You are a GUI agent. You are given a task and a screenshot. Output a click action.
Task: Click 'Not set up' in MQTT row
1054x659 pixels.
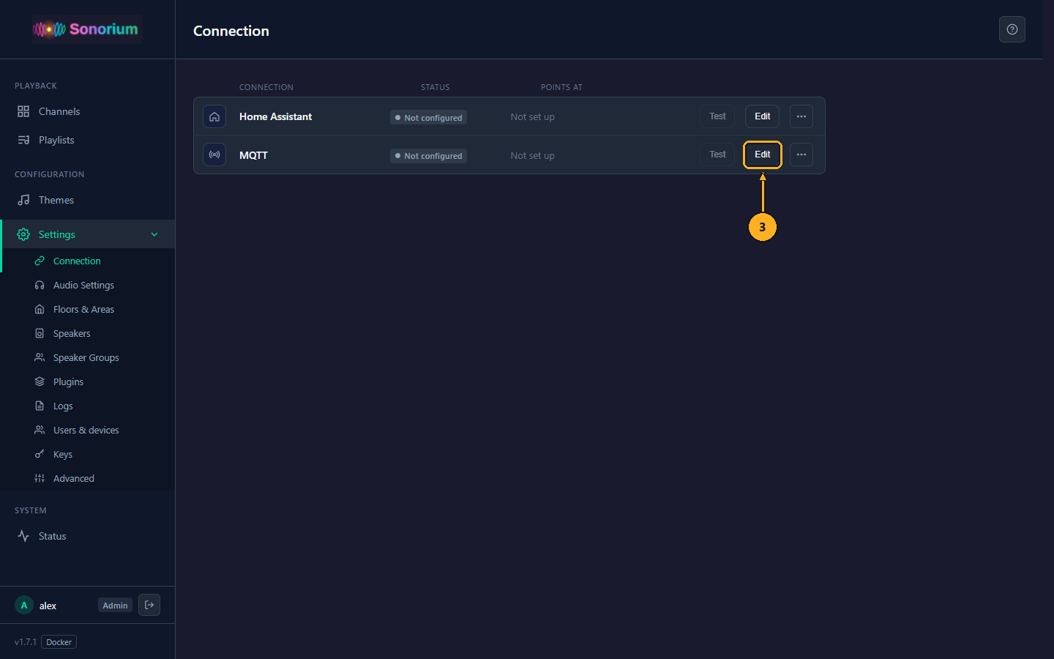point(533,155)
